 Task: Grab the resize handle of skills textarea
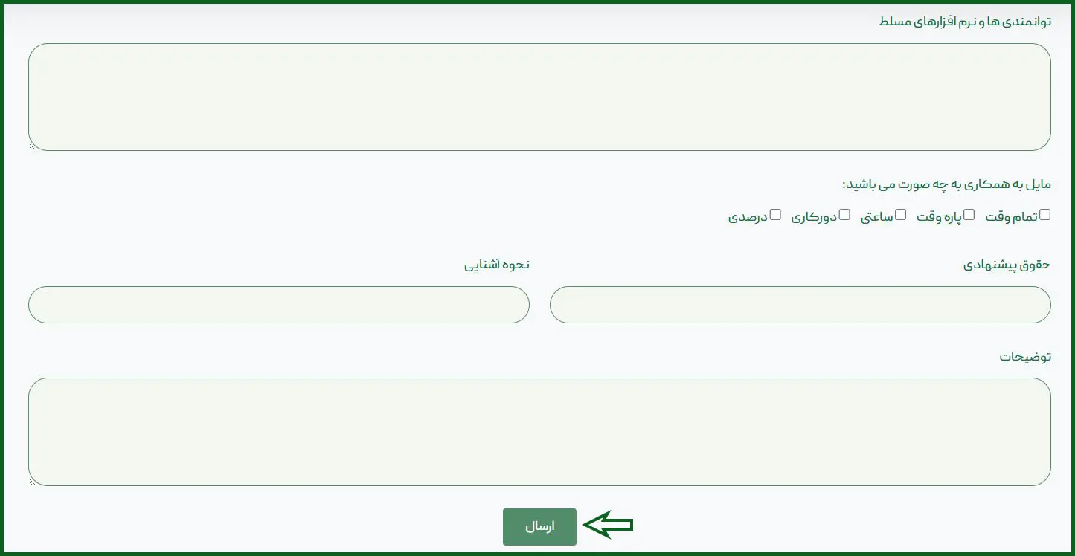click(32, 147)
